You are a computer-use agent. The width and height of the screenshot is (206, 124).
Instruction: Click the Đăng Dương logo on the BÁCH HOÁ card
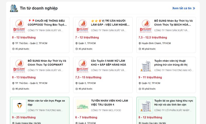[146, 26]
